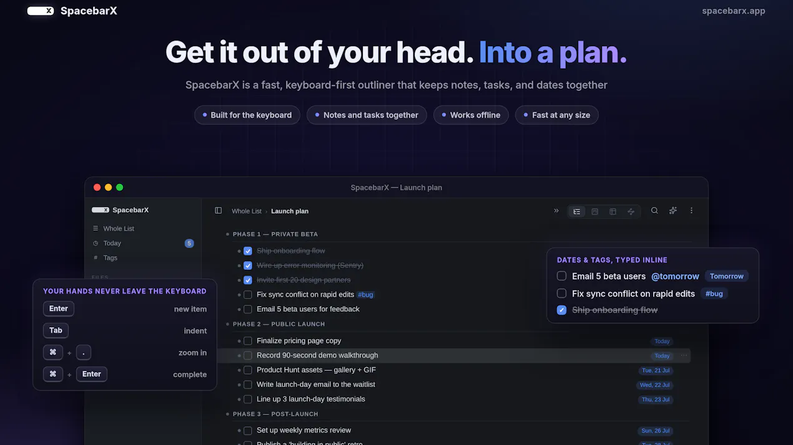Click Whole List breadcrumb
This screenshot has height=445, width=793.
pos(247,211)
